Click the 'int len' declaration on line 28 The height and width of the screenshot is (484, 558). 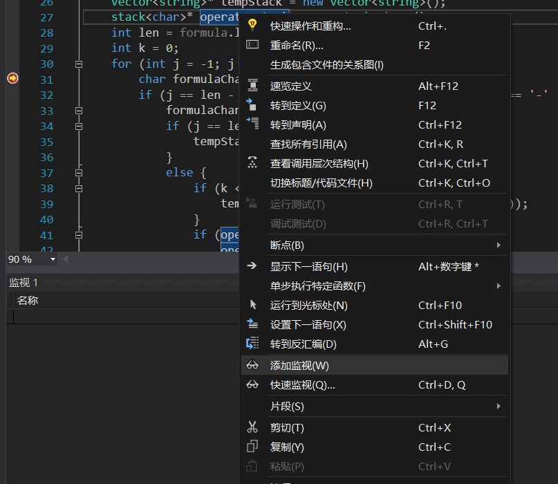point(136,32)
